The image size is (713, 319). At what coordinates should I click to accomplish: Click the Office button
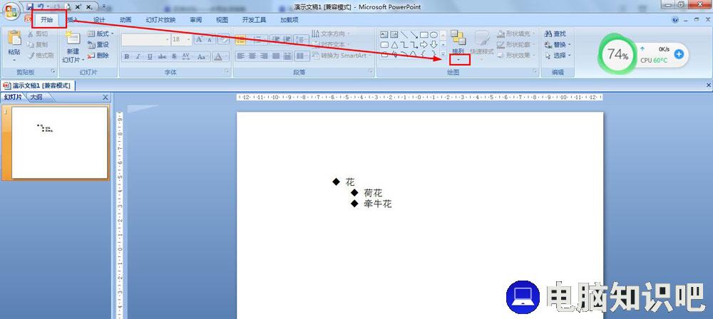coord(12,12)
